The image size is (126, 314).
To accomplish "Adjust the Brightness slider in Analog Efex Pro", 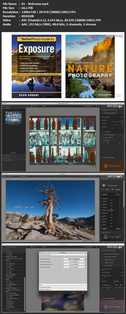I will [112, 122].
